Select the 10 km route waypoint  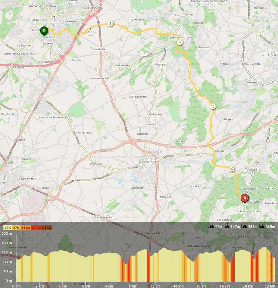click(180, 42)
